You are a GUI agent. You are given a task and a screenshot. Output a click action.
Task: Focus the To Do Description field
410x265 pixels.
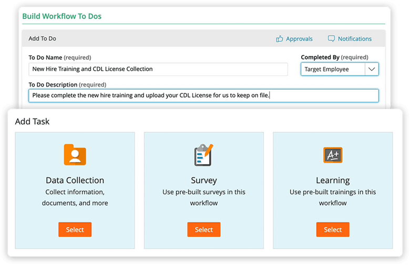[203, 96]
